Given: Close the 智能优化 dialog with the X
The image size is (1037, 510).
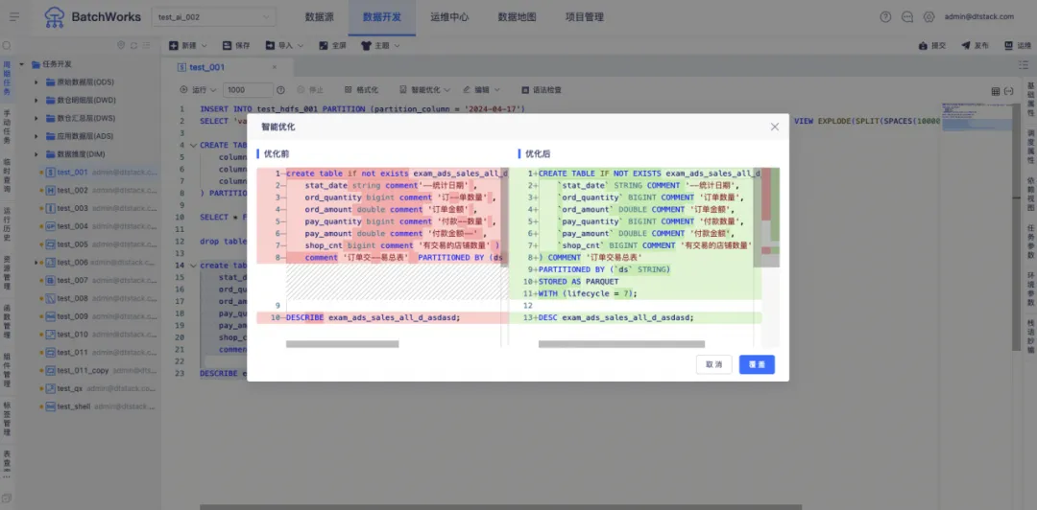Looking at the screenshot, I should click(774, 127).
